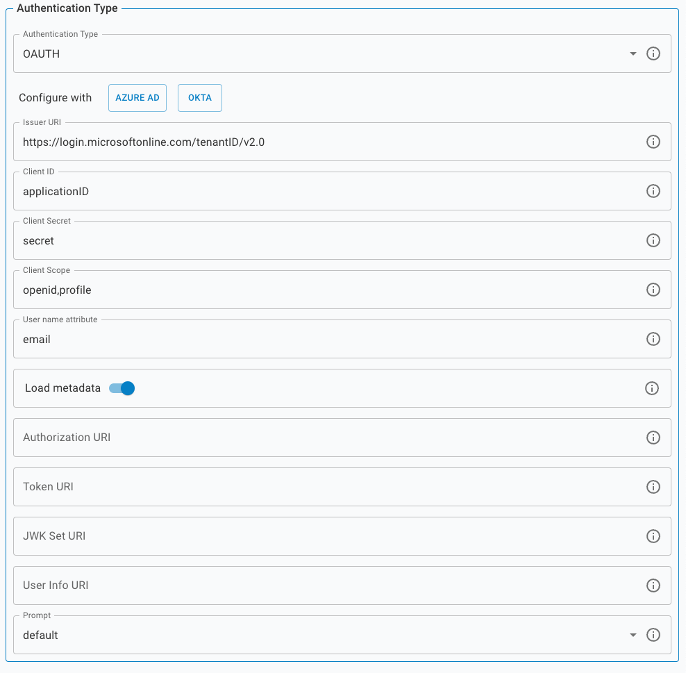Viewport: 686px width, 673px height.
Task: Select OKTA as the configuration provider
Action: coord(199,97)
